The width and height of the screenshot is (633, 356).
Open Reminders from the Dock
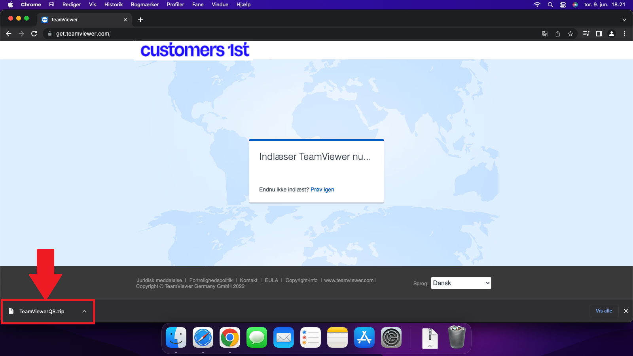tap(311, 338)
